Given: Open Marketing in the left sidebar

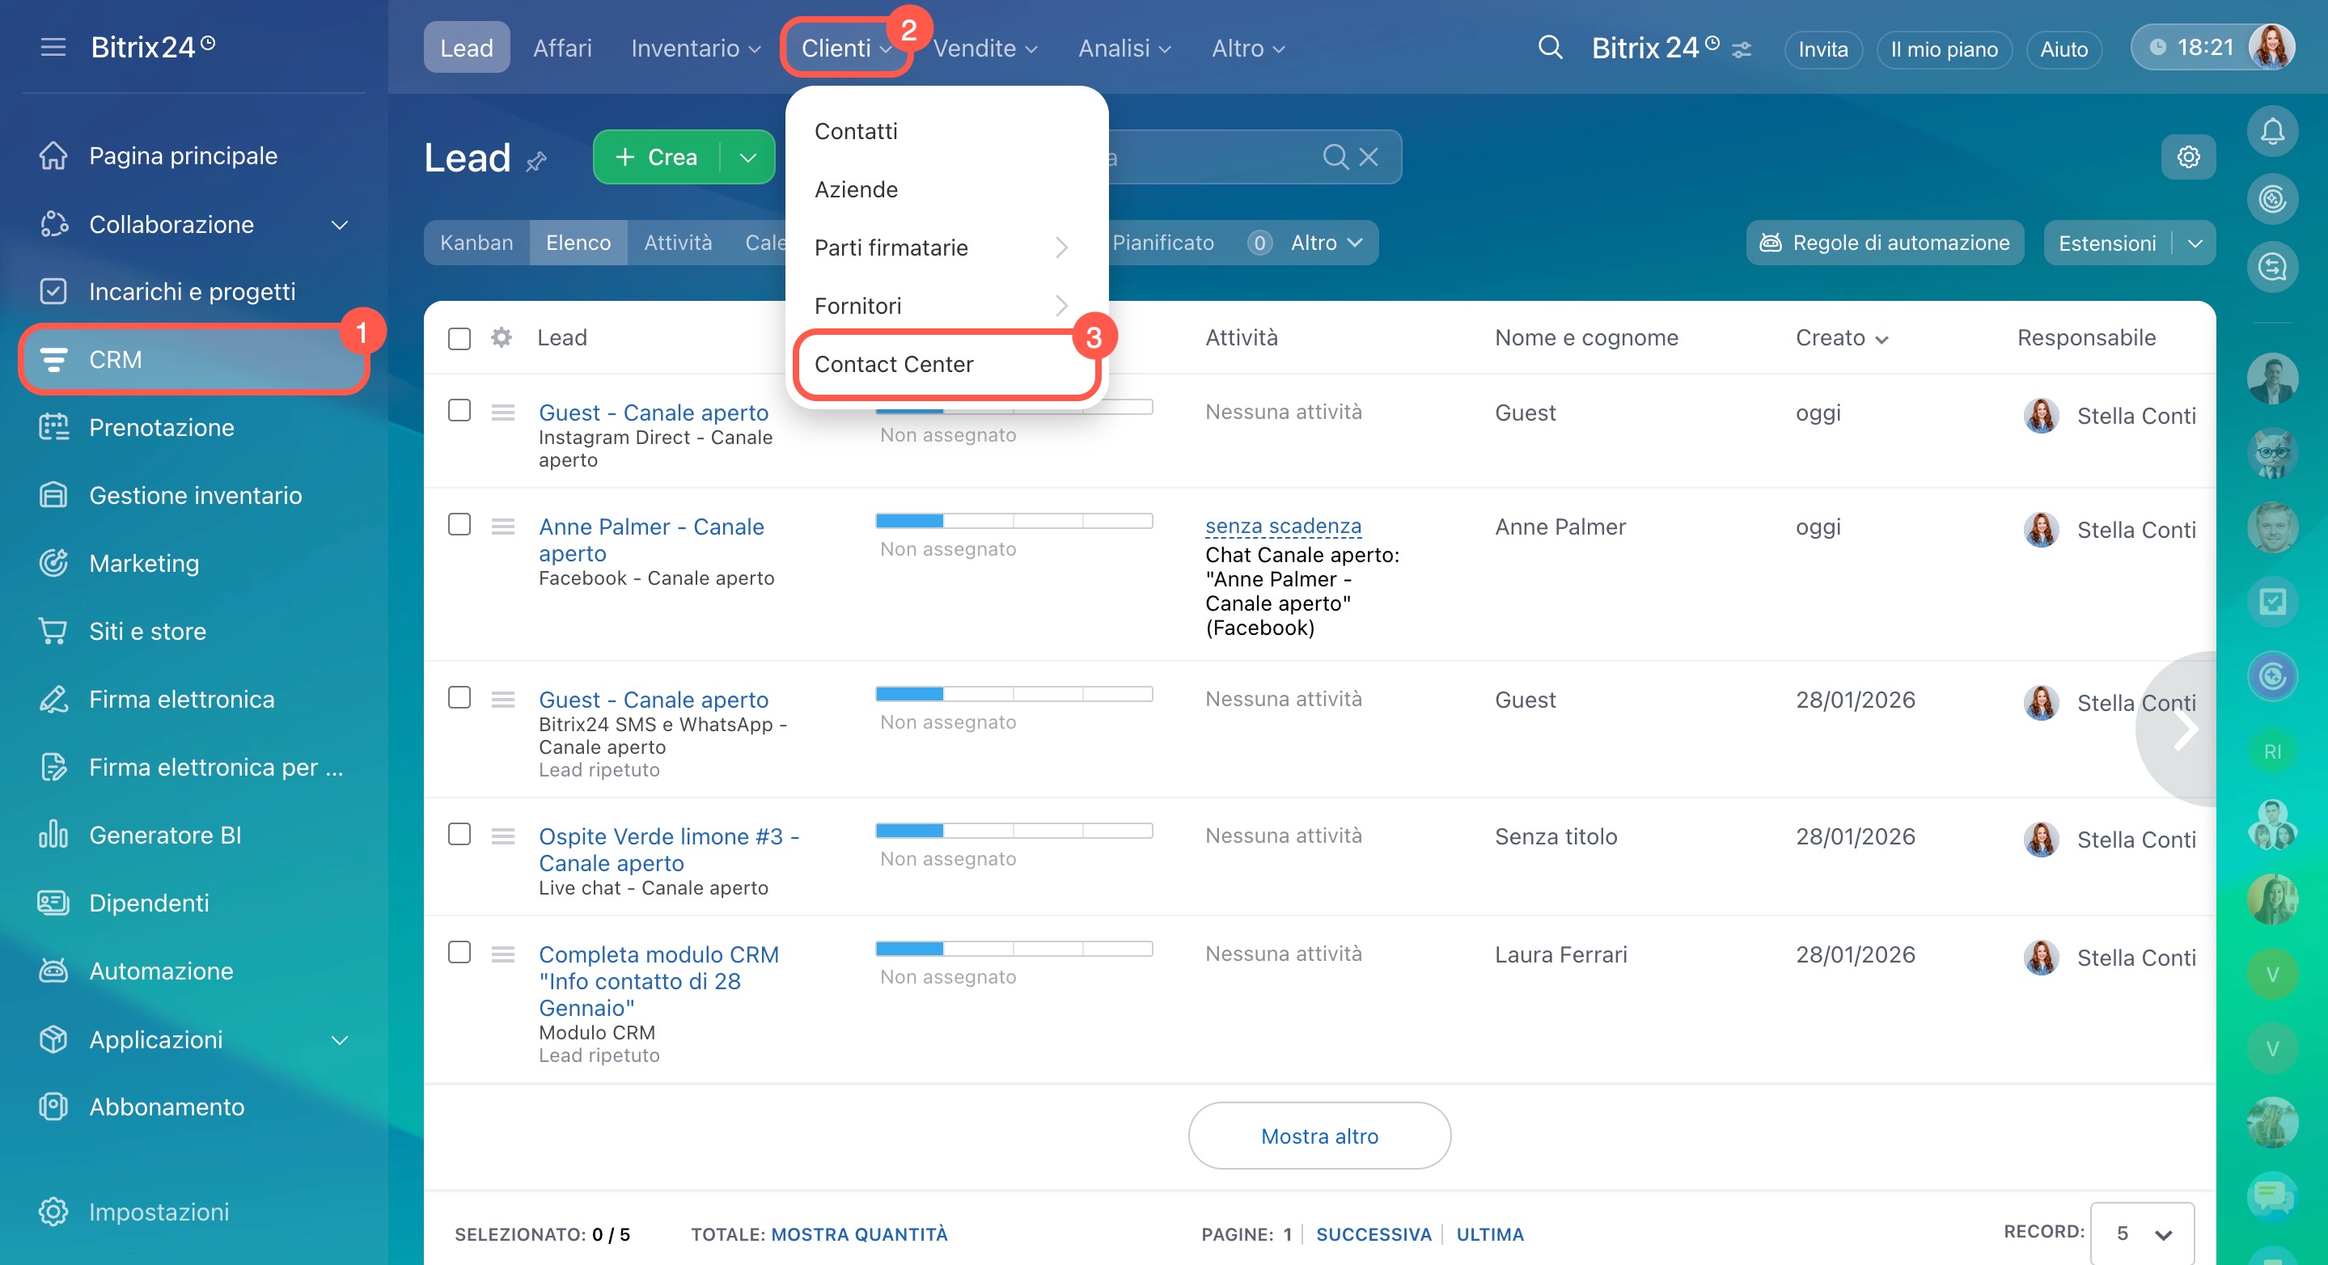Looking at the screenshot, I should pos(144,563).
